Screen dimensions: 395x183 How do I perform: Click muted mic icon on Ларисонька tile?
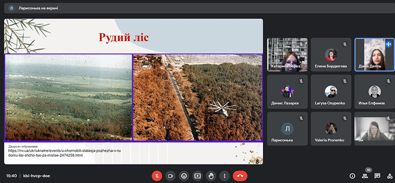tap(301, 118)
